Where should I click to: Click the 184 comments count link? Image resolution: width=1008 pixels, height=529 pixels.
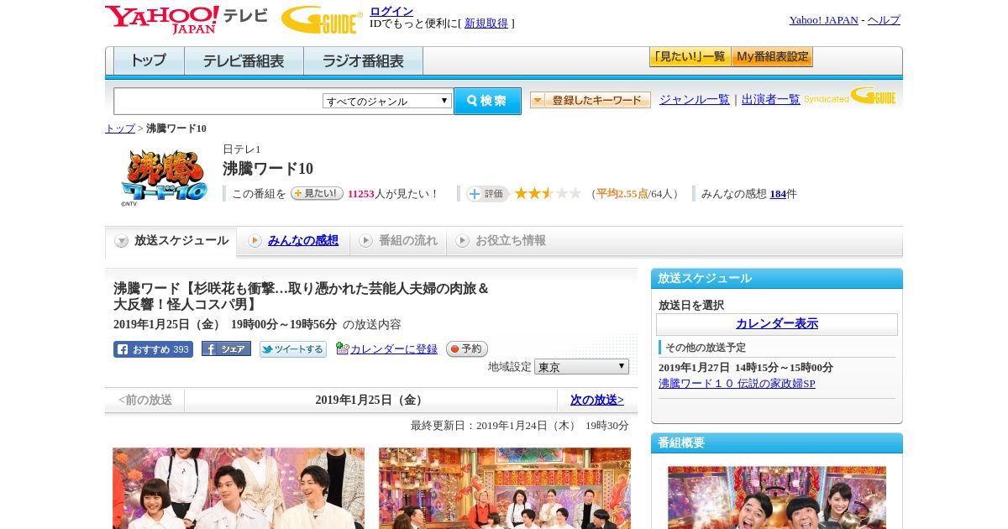point(778,194)
